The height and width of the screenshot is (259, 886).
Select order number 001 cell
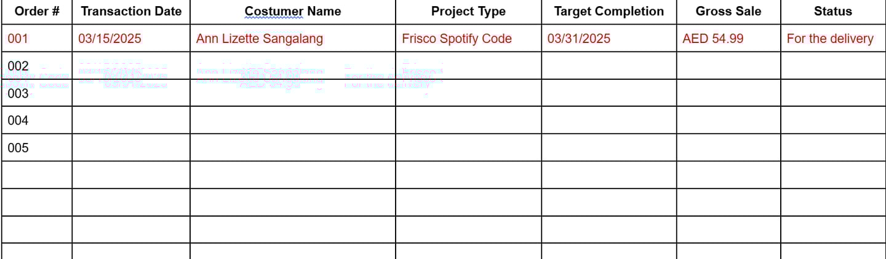37,38
